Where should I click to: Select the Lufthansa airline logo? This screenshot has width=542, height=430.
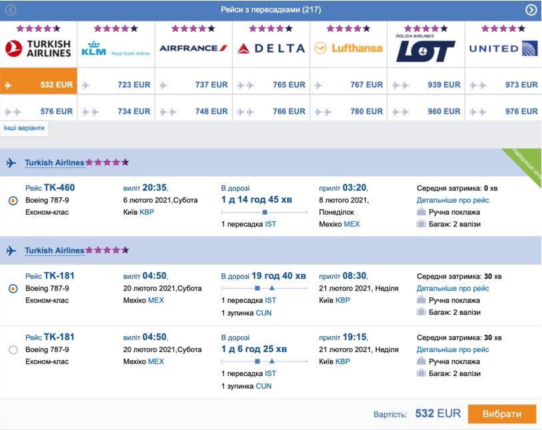pyautogui.click(x=349, y=48)
